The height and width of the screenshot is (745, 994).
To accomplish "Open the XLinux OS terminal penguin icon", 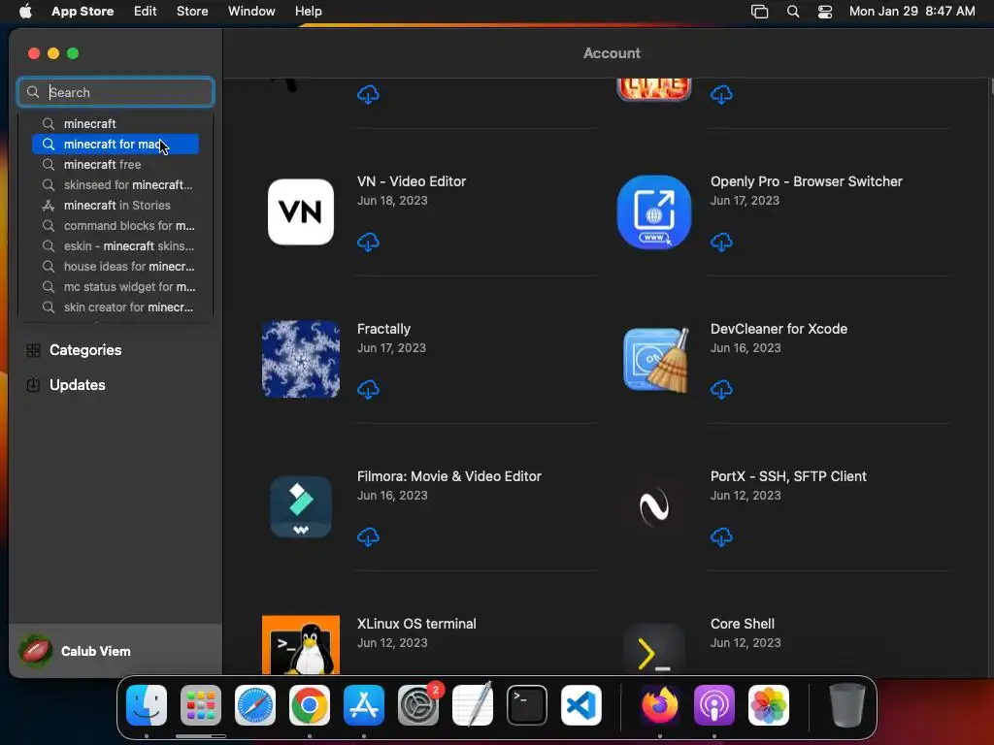I will [x=301, y=645].
